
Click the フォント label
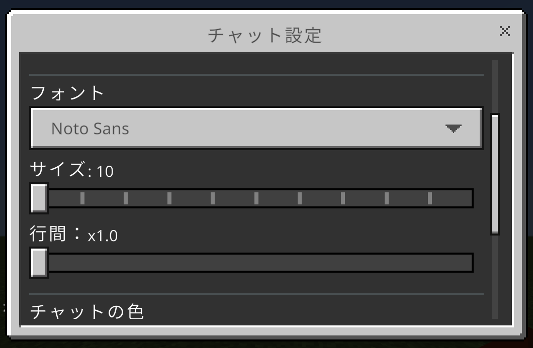click(67, 93)
